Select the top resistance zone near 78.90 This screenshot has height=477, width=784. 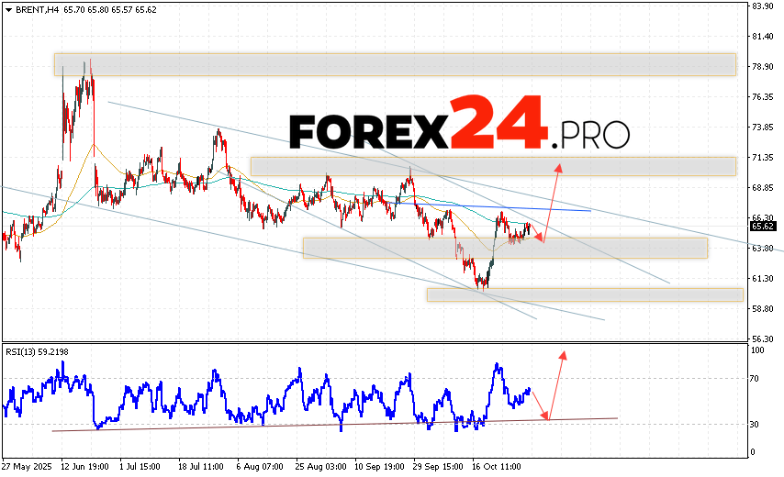[x=395, y=64]
